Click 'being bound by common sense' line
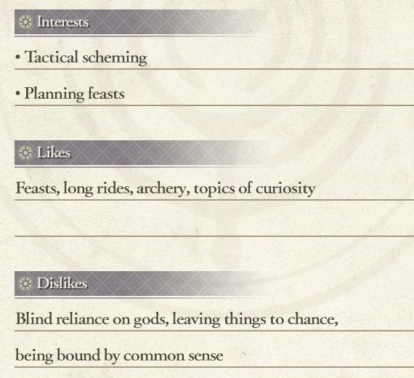 click(x=119, y=355)
